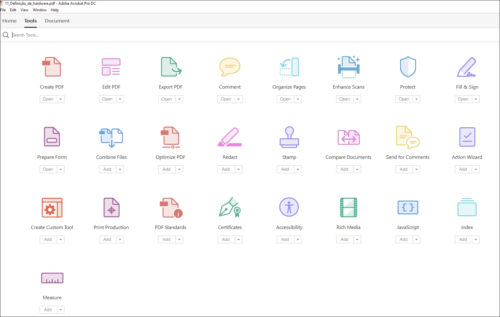Select the Combine Files icon
500x317 pixels.
[111, 137]
